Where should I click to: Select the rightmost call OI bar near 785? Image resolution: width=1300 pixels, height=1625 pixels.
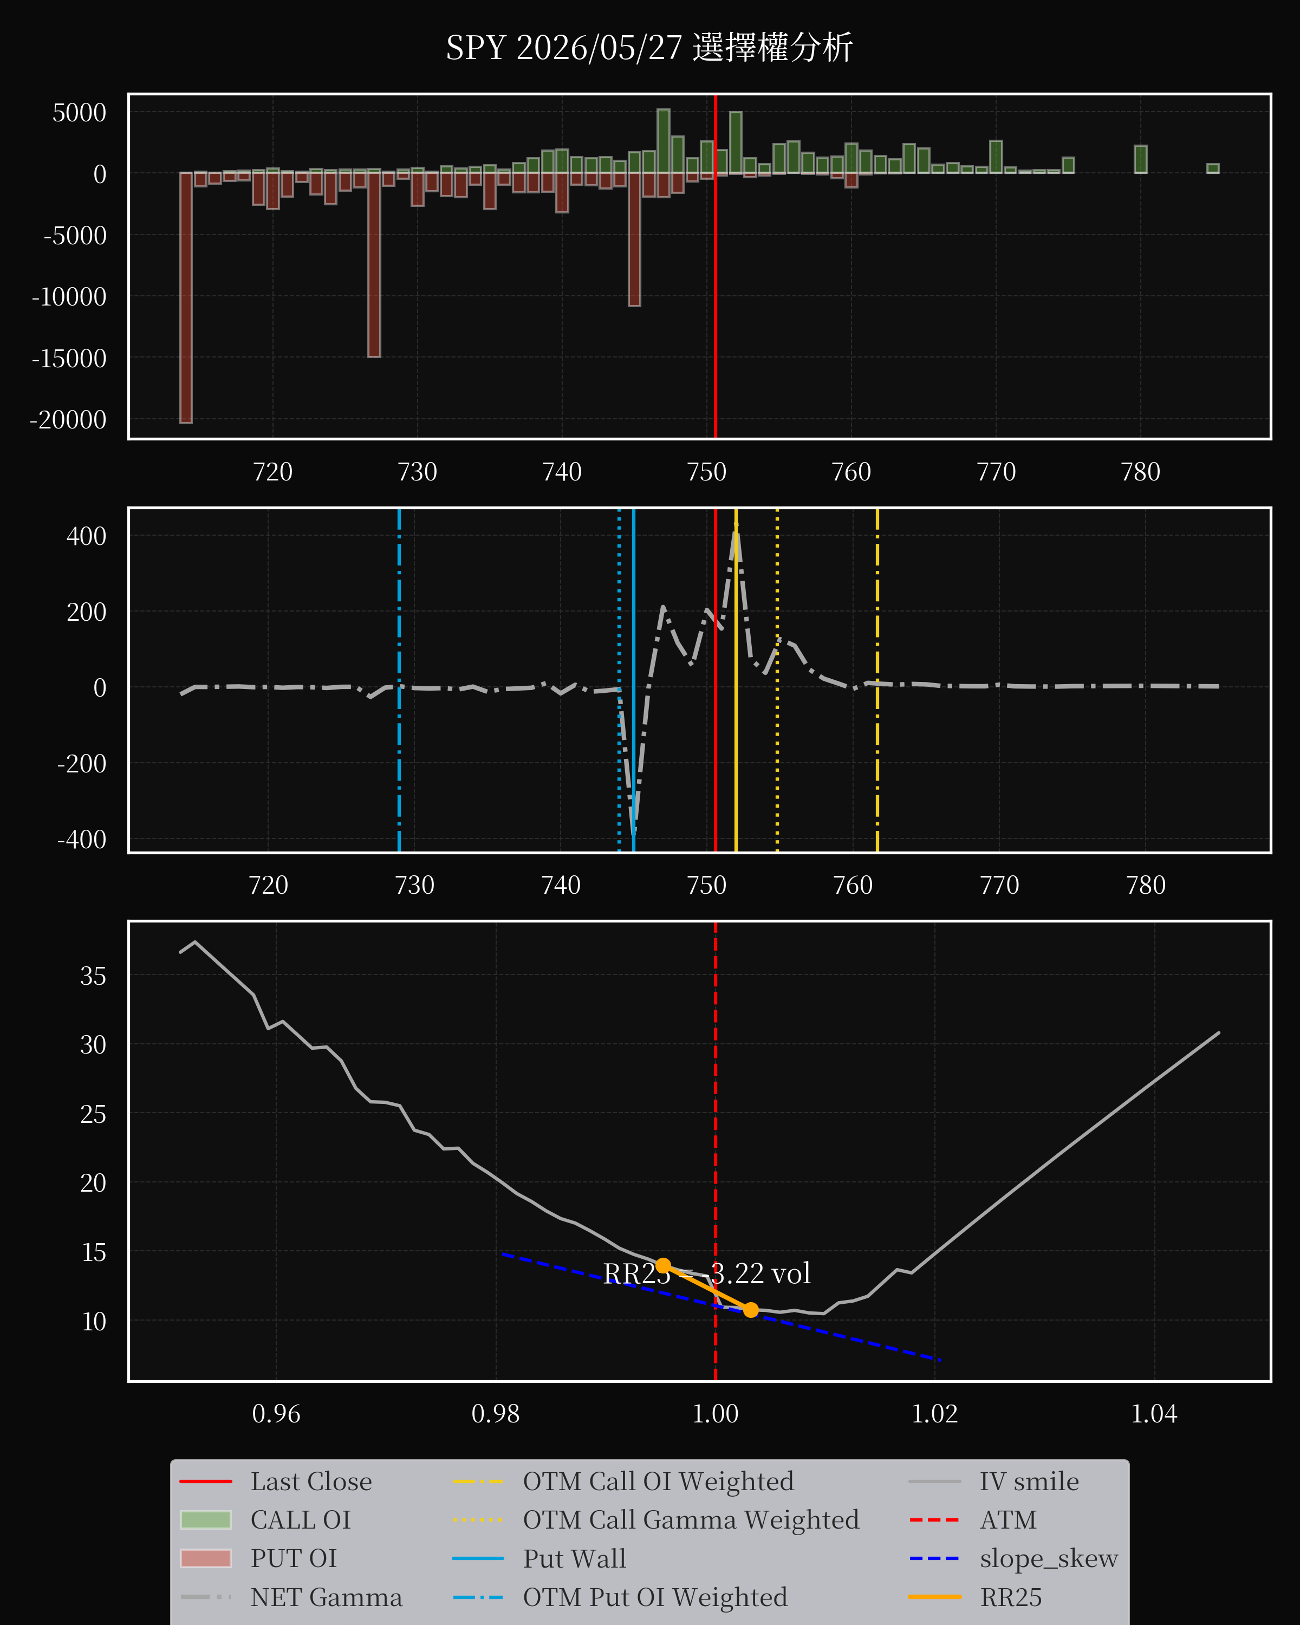tap(1213, 168)
